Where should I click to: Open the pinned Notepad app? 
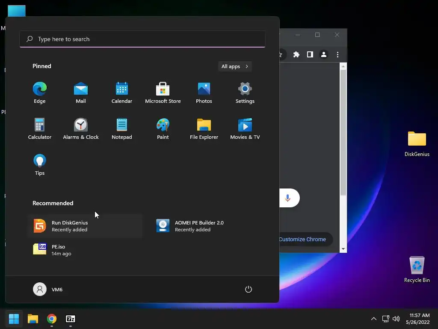122,129
